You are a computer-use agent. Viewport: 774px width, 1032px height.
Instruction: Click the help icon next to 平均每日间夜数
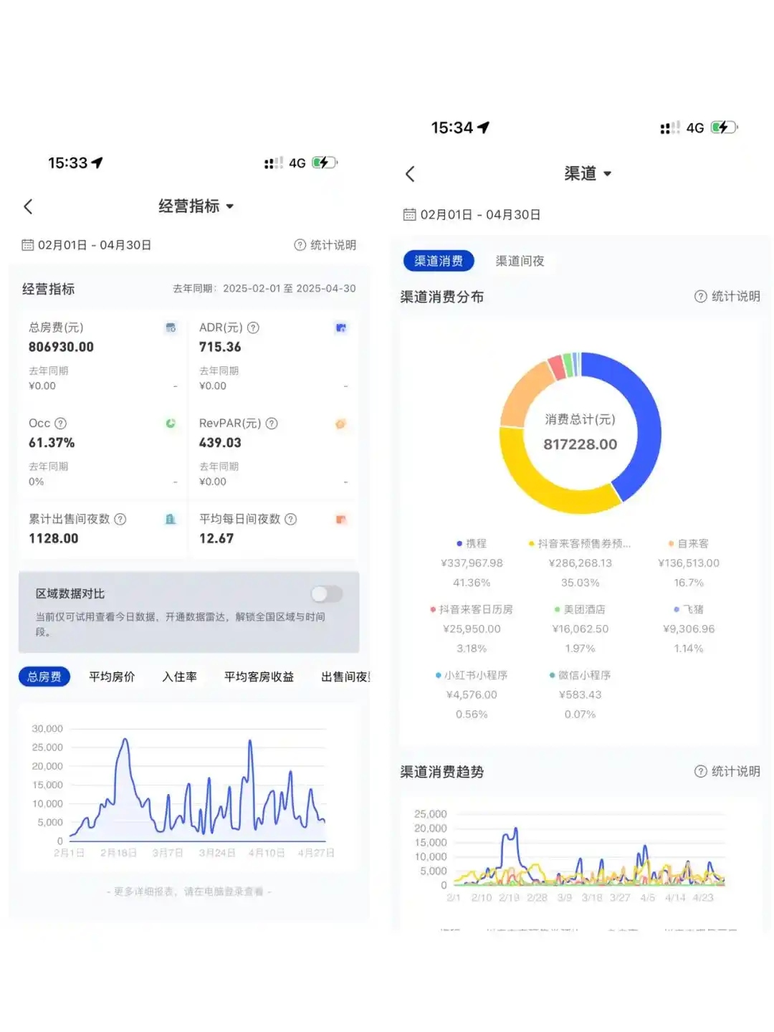coord(290,519)
